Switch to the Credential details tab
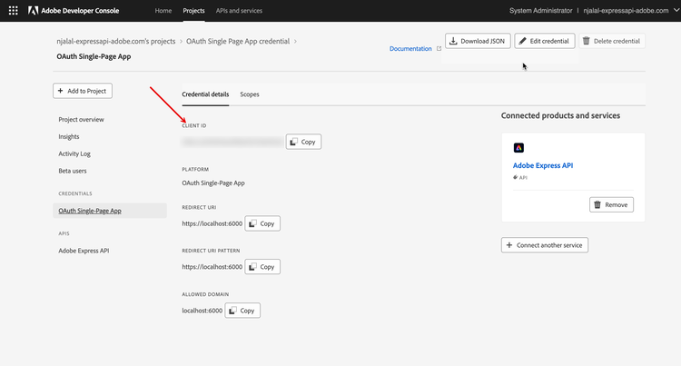The image size is (681, 366). [x=205, y=94]
